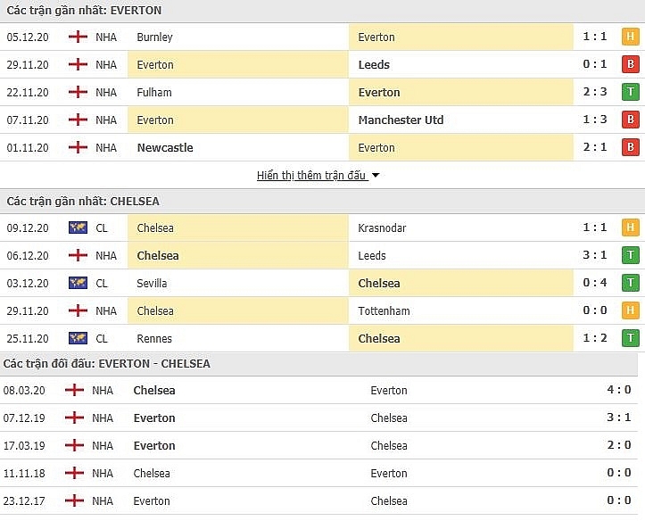
Task: Click the England flag on 08.03.20 head-to-head row
Action: 74,390
